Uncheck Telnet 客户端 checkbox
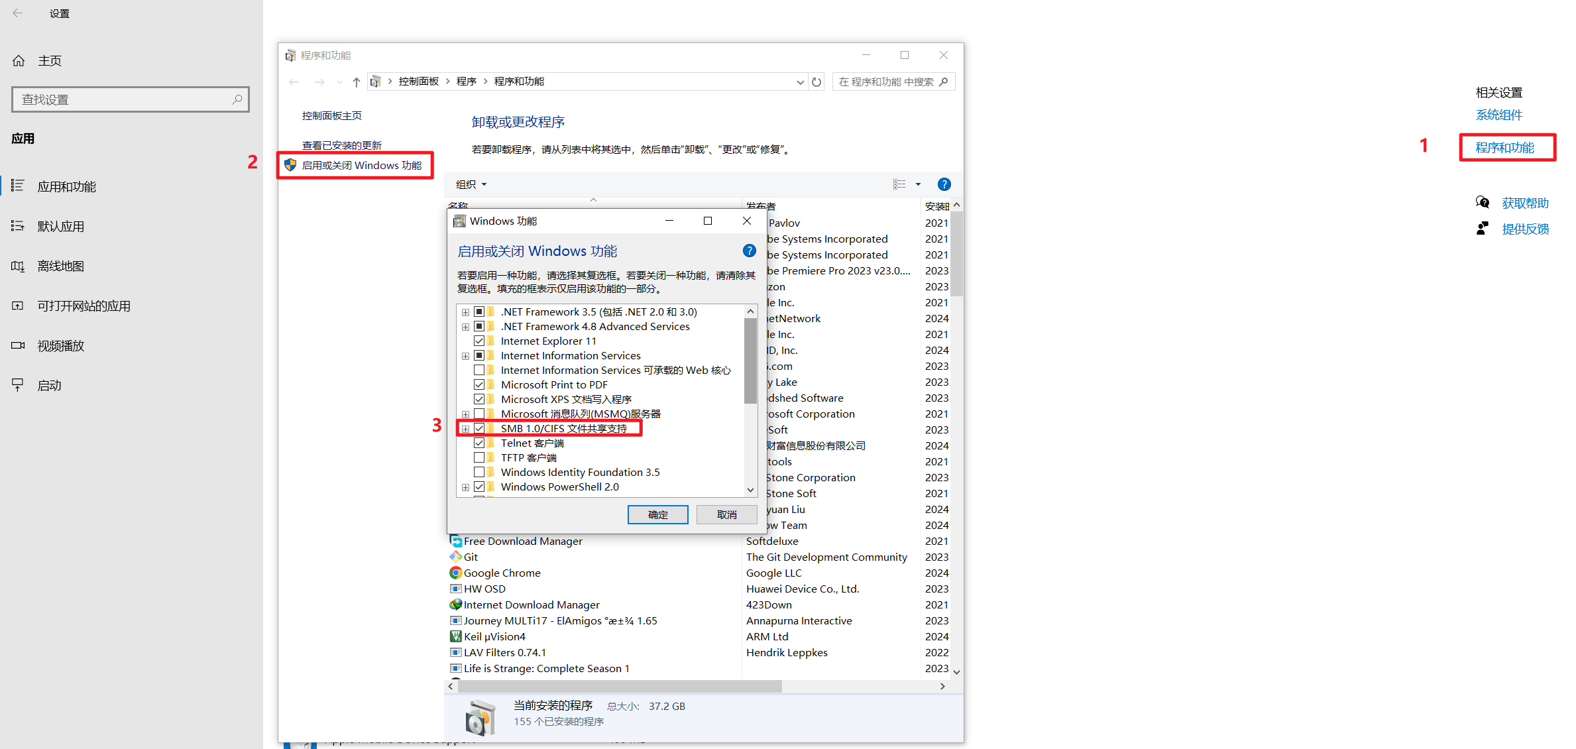 click(x=479, y=443)
